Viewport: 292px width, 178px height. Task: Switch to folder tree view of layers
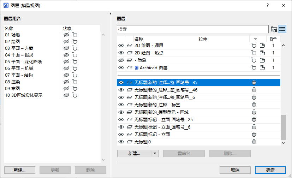pyautogui.click(x=274, y=29)
